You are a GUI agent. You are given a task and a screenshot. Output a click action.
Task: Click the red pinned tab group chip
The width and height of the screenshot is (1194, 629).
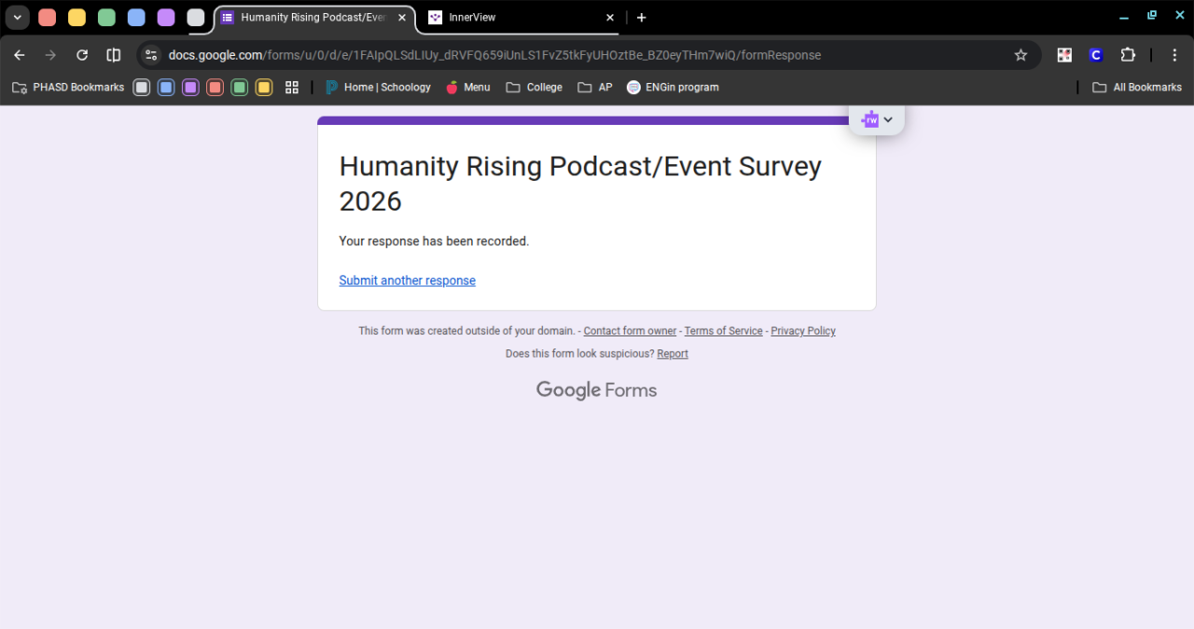[x=47, y=18]
